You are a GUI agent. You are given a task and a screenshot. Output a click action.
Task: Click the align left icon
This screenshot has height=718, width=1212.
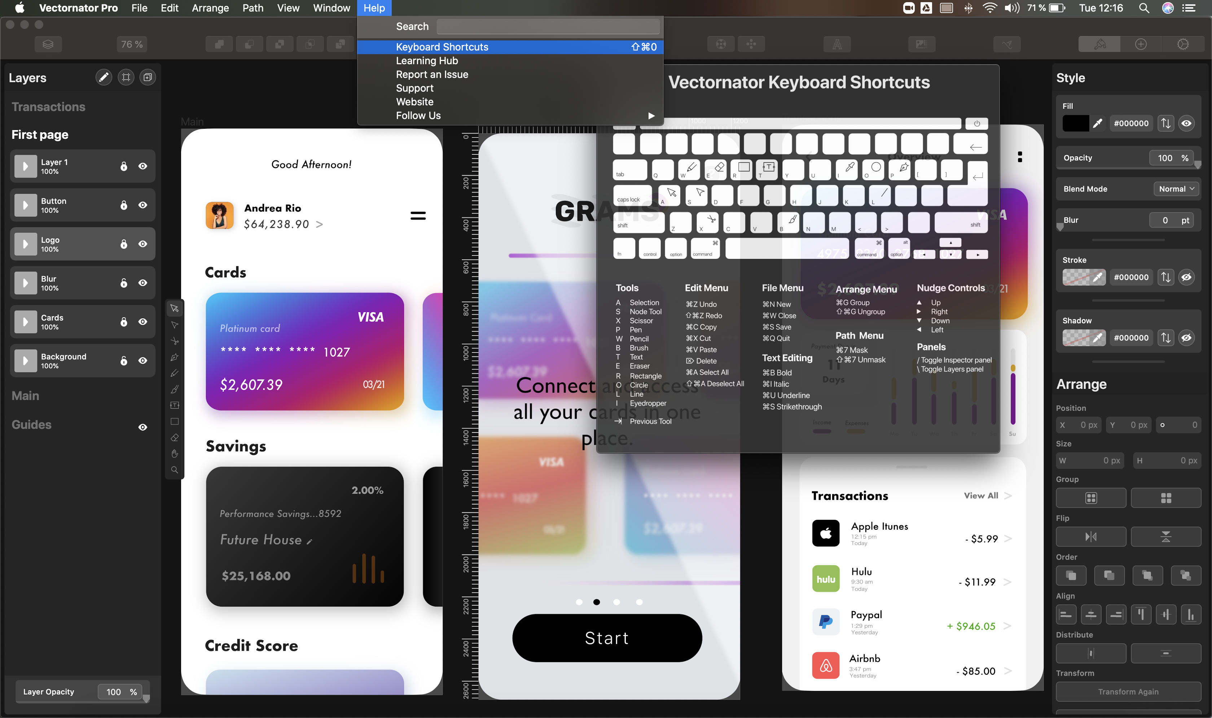tap(1066, 614)
